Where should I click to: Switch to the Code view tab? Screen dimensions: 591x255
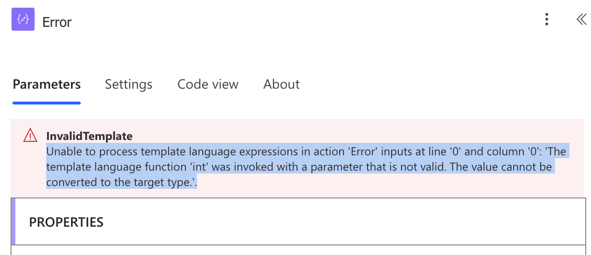click(208, 84)
